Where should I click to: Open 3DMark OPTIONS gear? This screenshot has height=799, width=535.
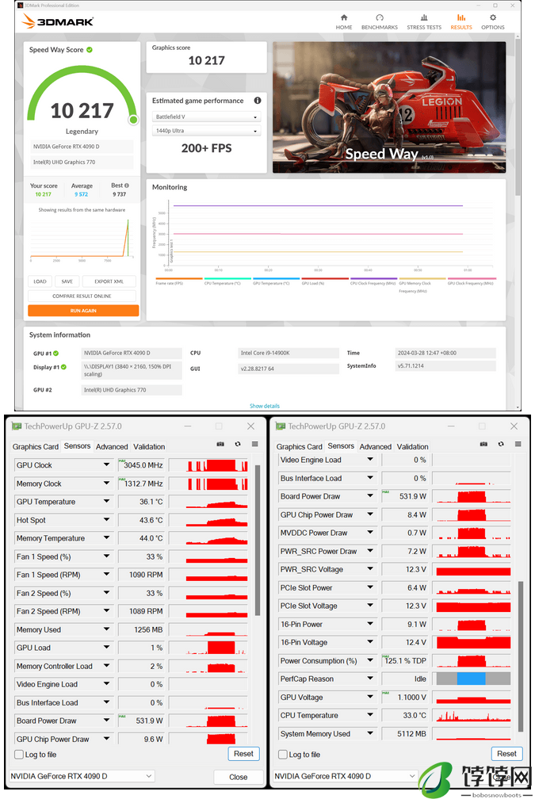[493, 22]
